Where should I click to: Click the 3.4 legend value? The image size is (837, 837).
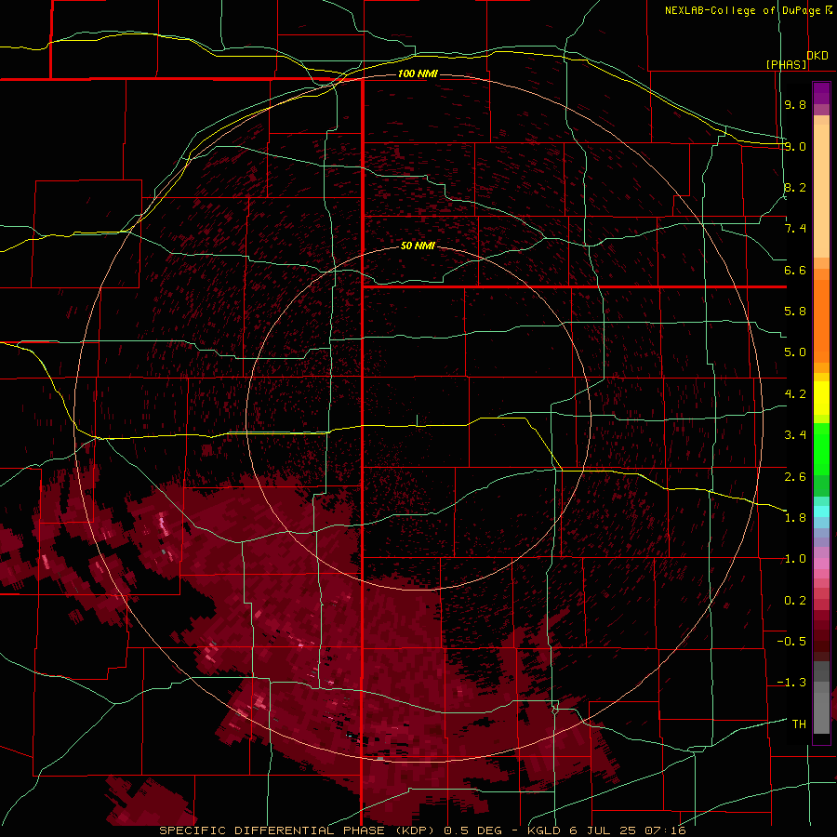pos(795,435)
